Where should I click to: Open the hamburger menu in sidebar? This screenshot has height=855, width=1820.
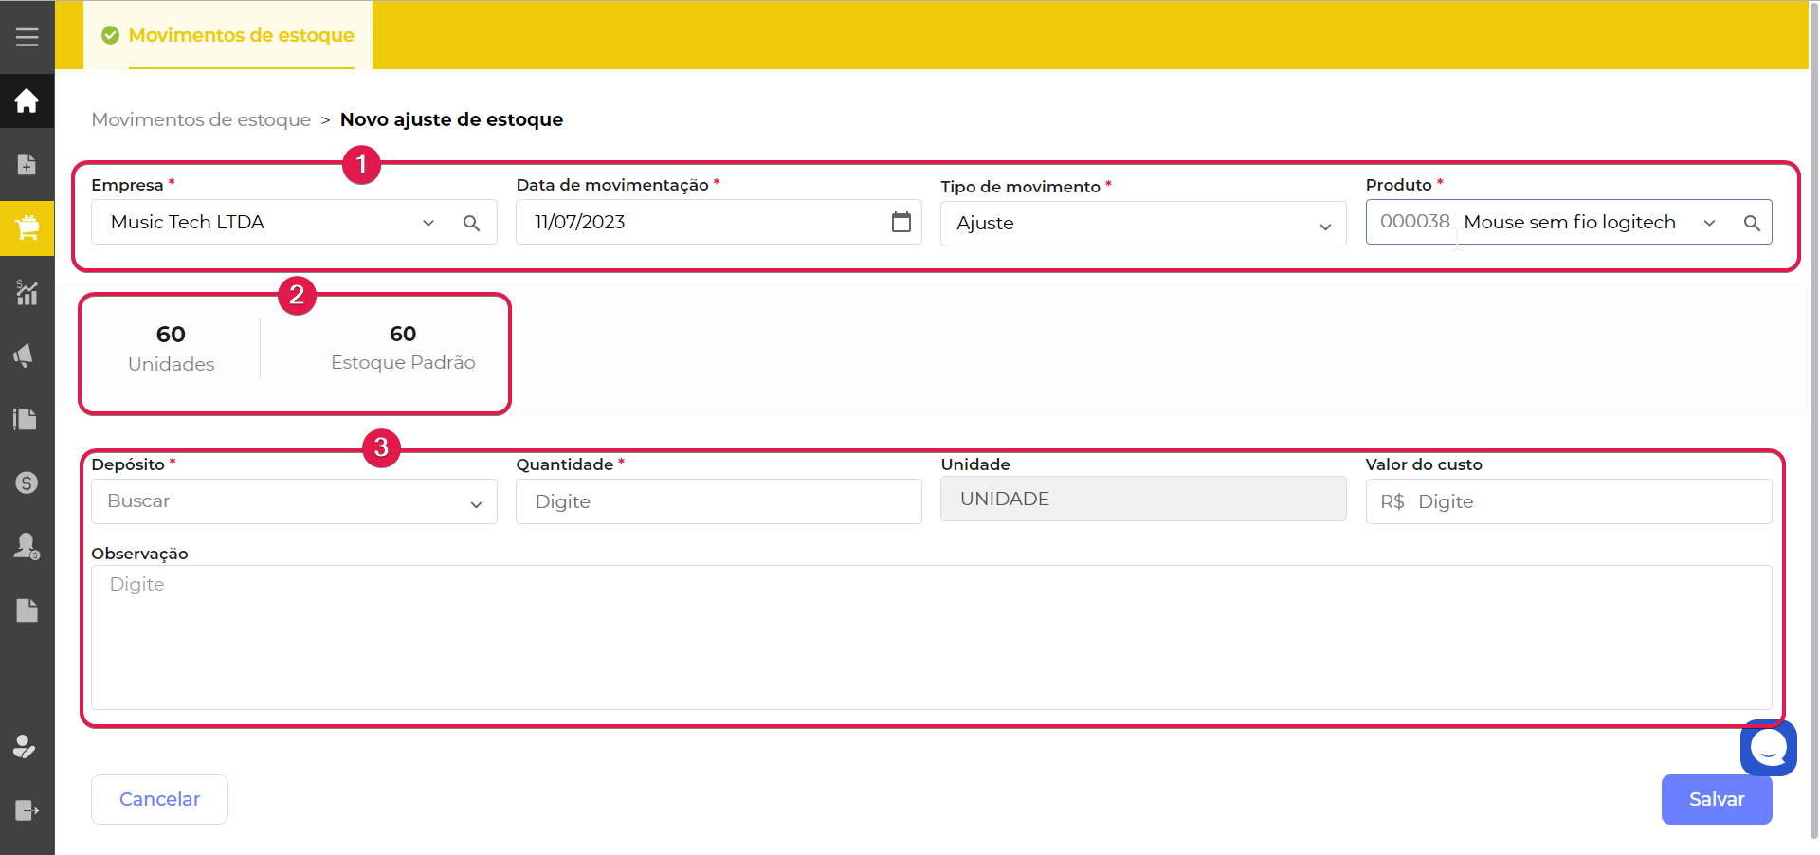click(x=27, y=37)
